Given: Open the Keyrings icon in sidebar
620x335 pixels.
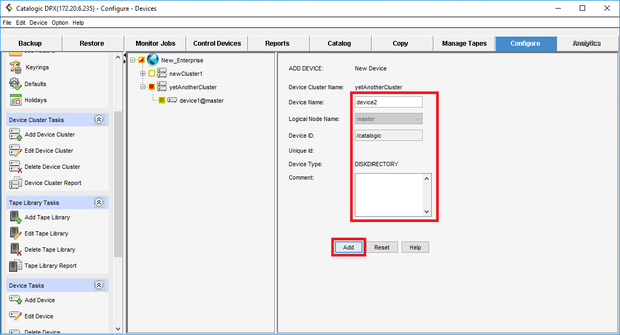Looking at the screenshot, I should [15, 67].
